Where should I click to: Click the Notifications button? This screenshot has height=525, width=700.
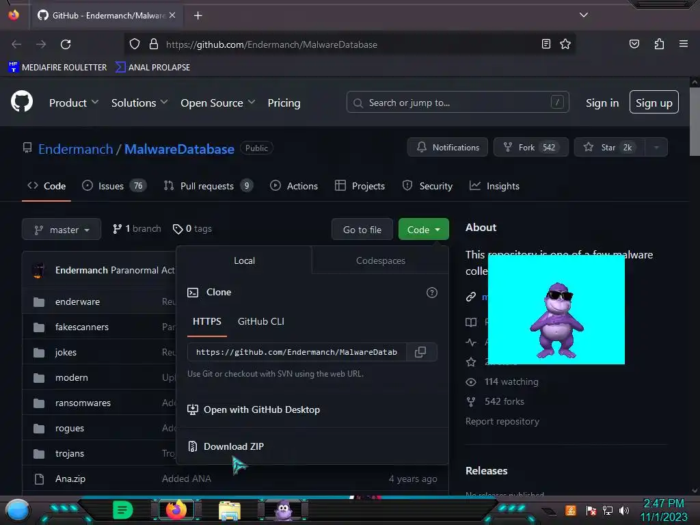pos(447,148)
